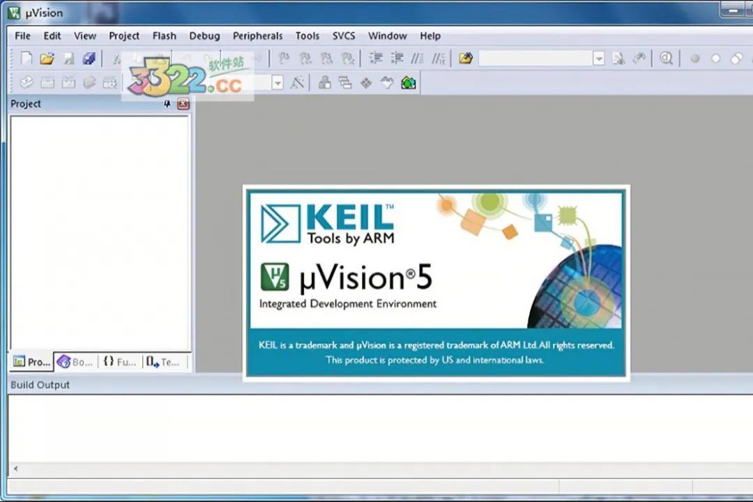Open the View menu
This screenshot has width=753, height=502.
click(85, 36)
